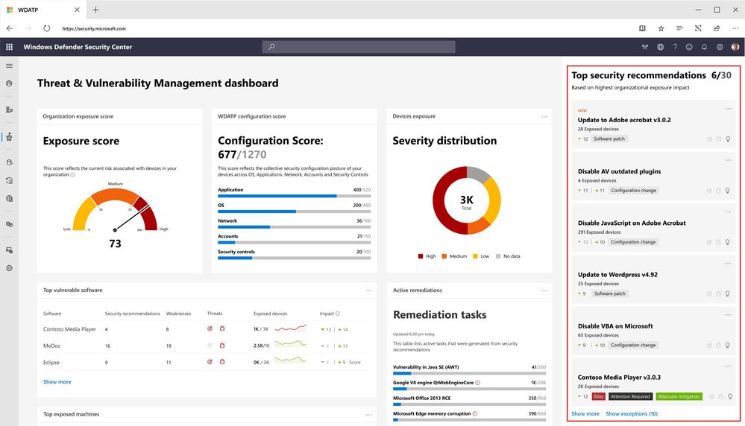Toggle the hamburger navigation menu
This screenshot has height=426, width=745.
(x=9, y=66)
